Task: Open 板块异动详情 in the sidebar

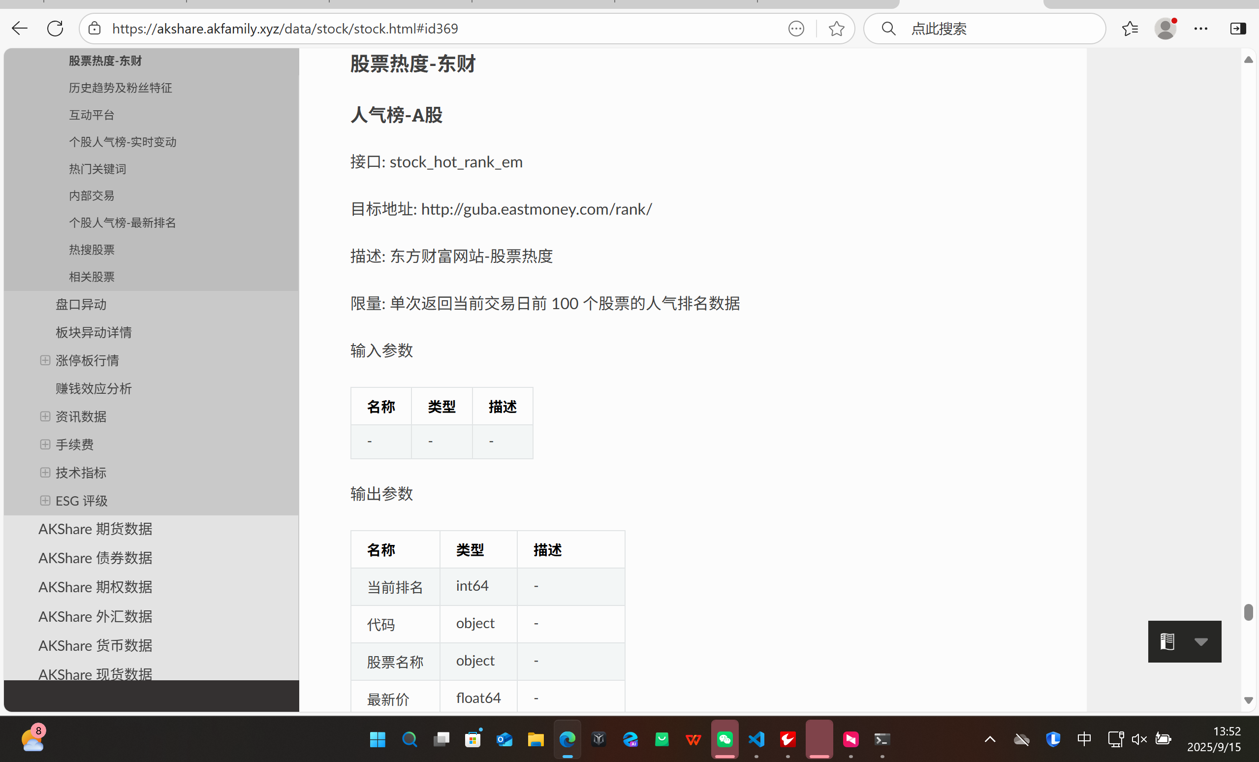Action: [94, 333]
